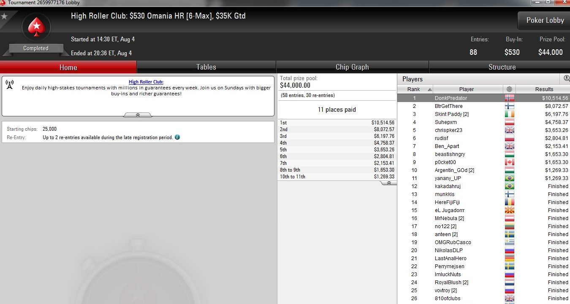Collapse the High Roller Club news panel
This screenshot has width=570, height=304.
point(137,115)
